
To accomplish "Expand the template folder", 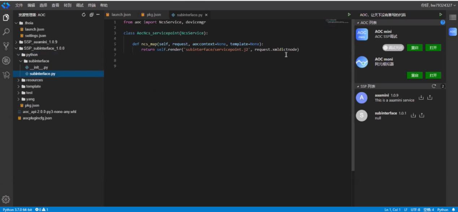I will [18, 87].
